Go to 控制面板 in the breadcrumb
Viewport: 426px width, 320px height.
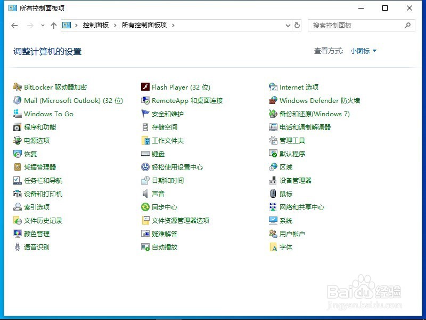[96, 25]
